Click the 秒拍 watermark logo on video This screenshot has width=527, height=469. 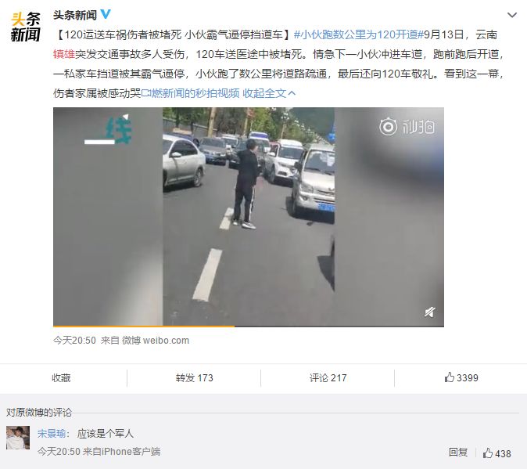[407, 127]
